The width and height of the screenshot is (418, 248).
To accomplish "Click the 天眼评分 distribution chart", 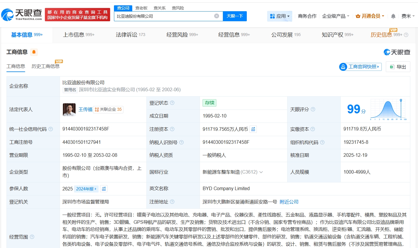I will (x=388, y=110).
